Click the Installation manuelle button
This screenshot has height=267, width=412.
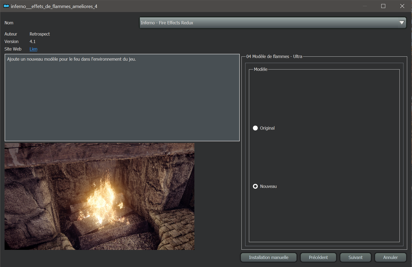click(x=269, y=257)
